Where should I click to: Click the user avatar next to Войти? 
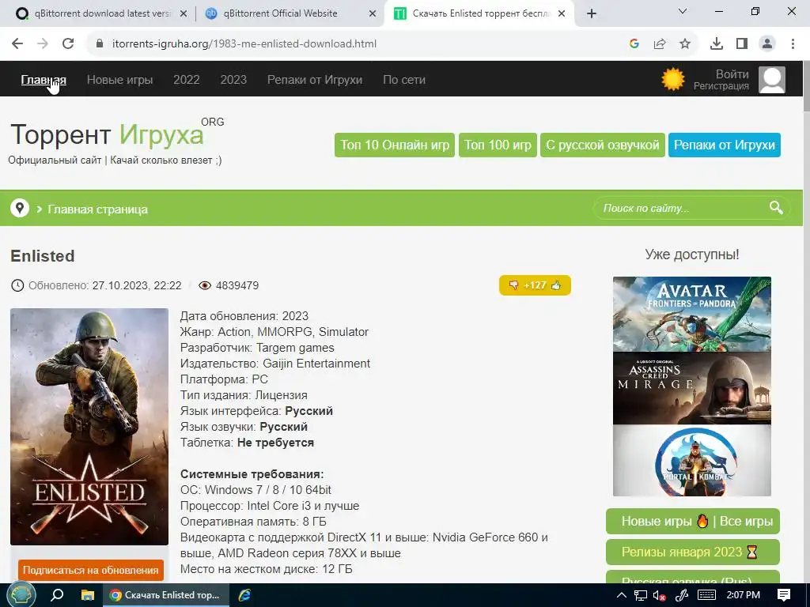[772, 80]
